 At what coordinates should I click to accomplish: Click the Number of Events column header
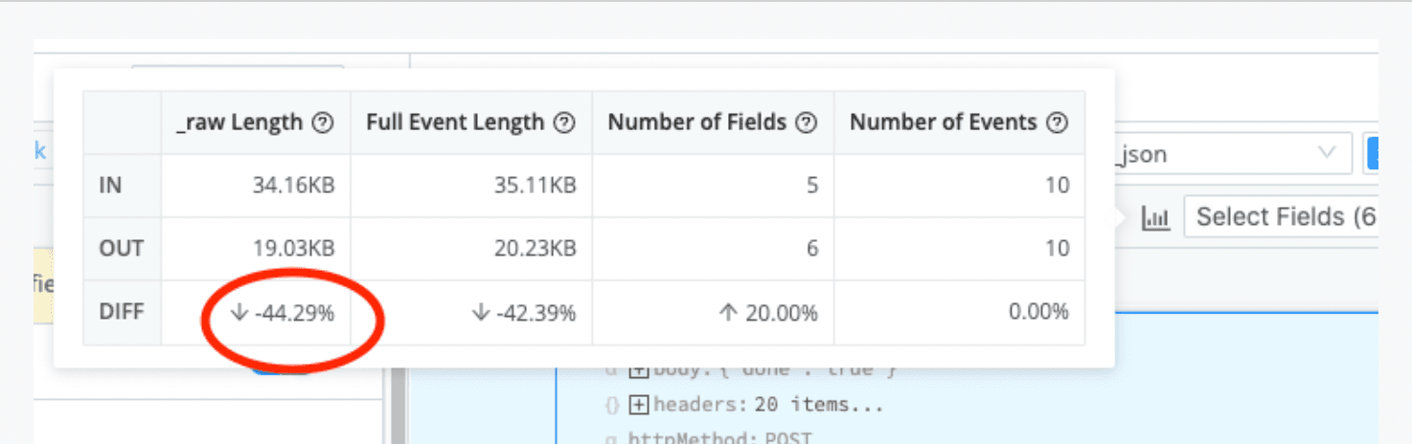pyautogui.click(x=944, y=122)
